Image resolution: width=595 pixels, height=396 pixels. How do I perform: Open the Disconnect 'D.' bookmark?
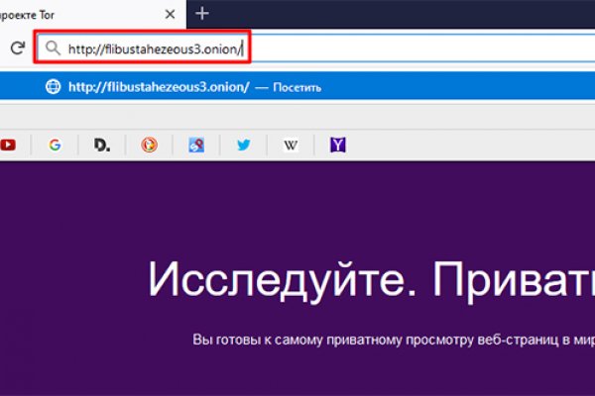102,146
